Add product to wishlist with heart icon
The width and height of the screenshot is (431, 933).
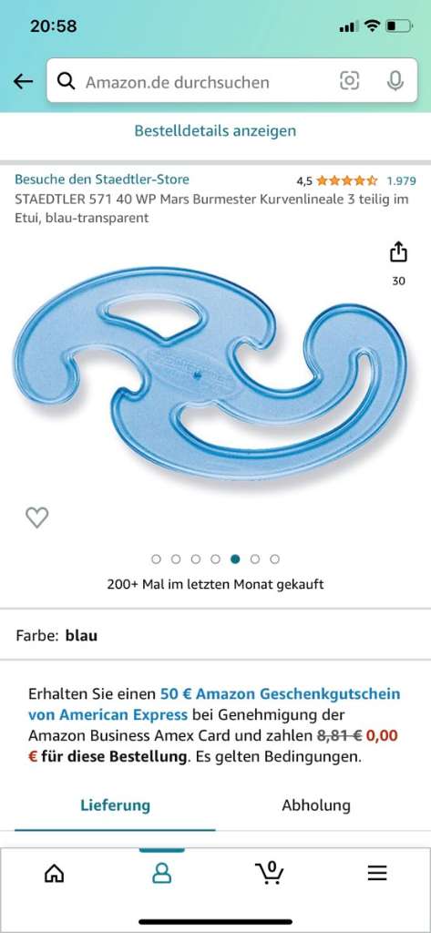(x=37, y=518)
